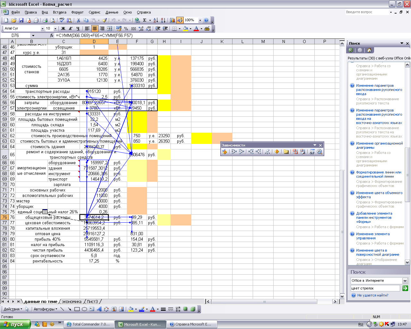Add a new comment from Зависимости toolbar
411x329 pixels.
[286, 152]
